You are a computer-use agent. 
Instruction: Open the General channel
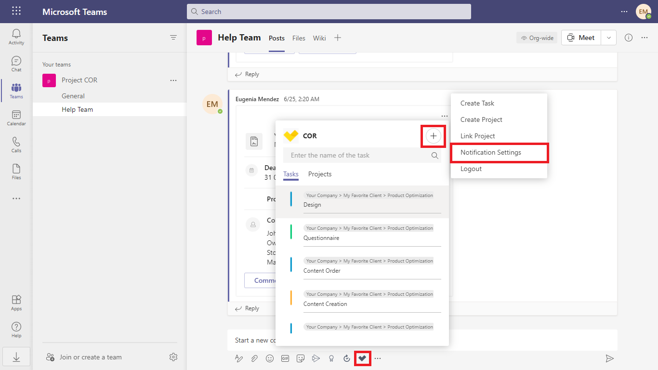[x=110, y=96]
